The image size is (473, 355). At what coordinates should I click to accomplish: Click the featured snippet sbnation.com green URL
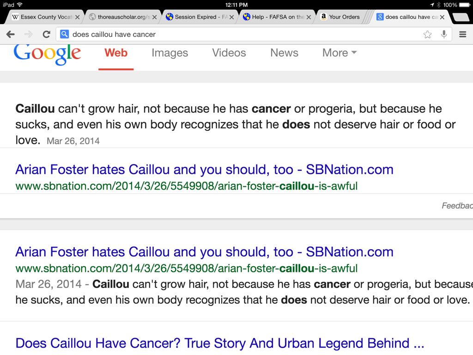coord(187,186)
